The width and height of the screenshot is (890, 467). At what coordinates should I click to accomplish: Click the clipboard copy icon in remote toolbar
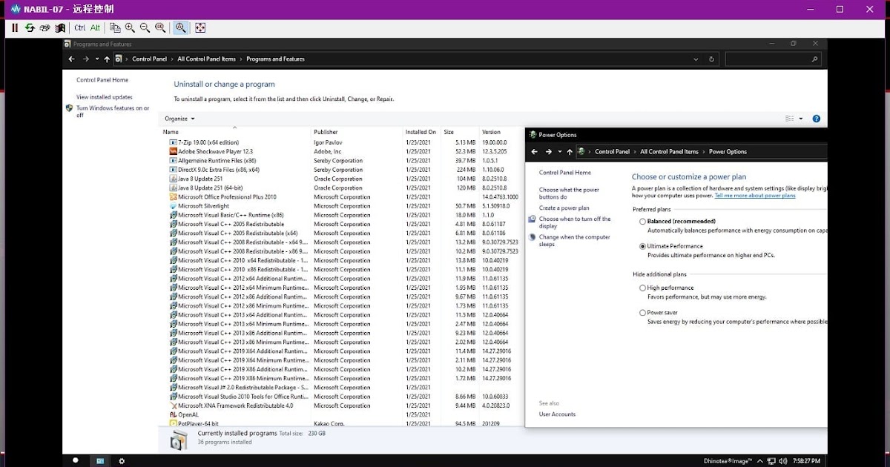pos(115,27)
